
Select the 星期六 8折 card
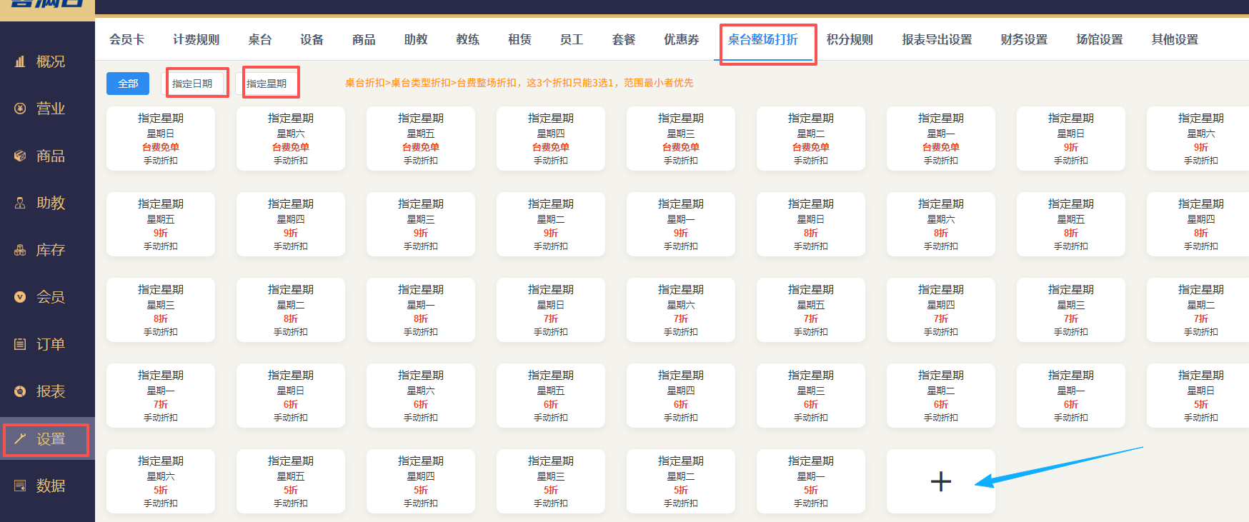tap(941, 224)
